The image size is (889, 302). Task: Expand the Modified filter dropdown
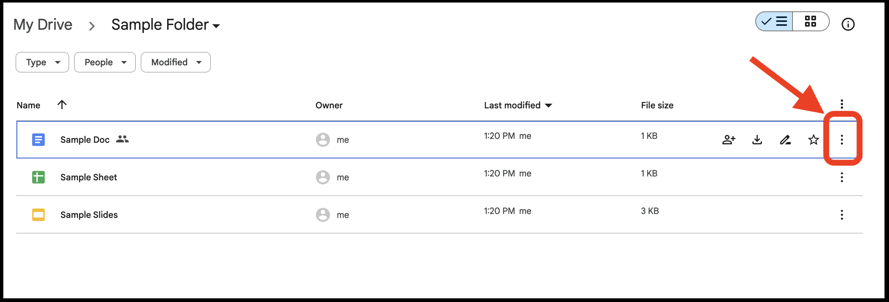click(175, 62)
